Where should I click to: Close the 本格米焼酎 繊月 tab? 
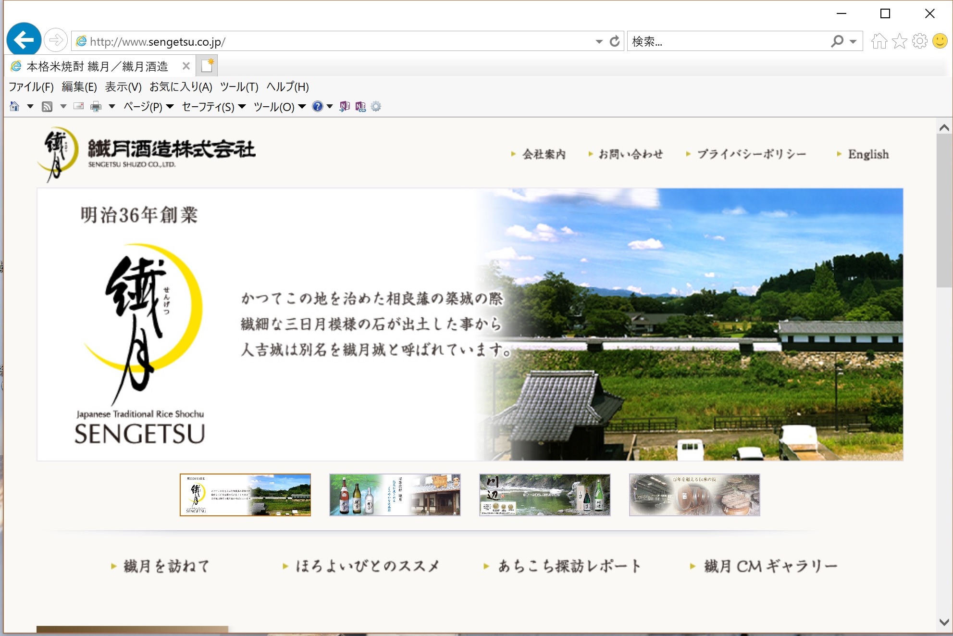(186, 66)
